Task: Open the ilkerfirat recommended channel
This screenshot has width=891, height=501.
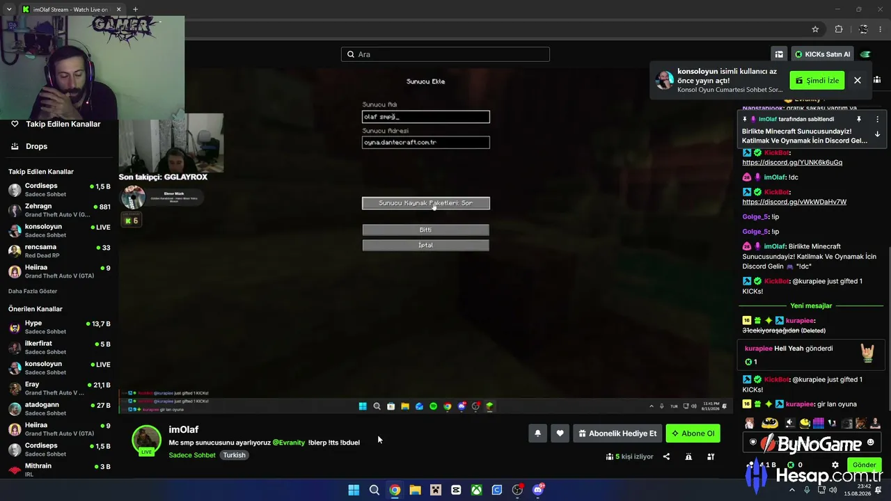Action: (x=59, y=347)
